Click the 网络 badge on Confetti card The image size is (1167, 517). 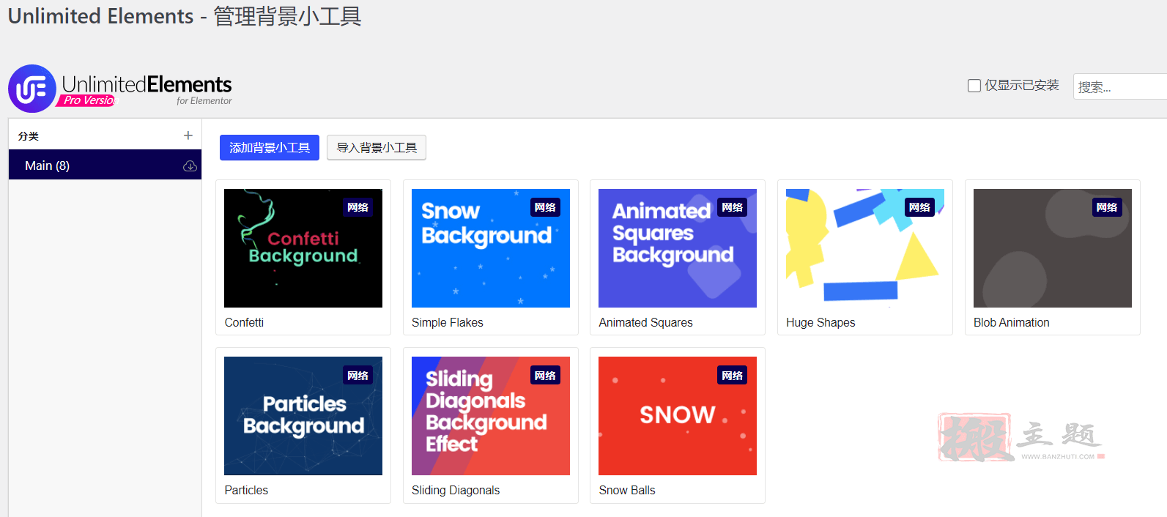pos(358,207)
